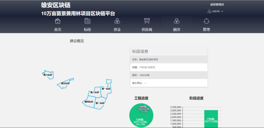The height and width of the screenshot is (128, 264).
Task: Click the 规模 110152.34万元 row
Action: [x=169, y=67]
